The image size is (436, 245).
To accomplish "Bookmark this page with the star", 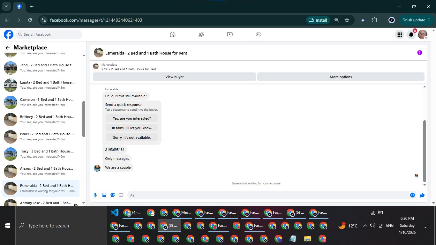I will pos(347,20).
